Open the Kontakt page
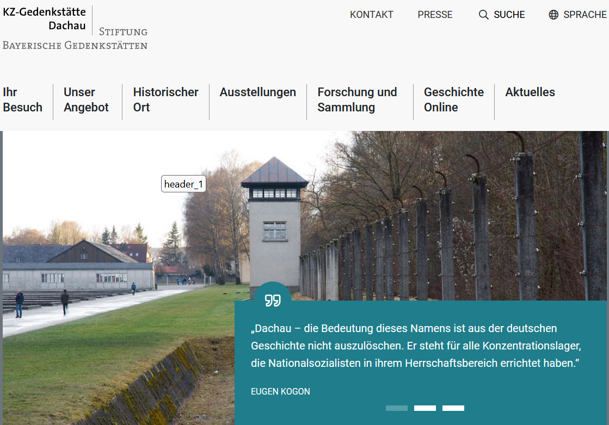Image resolution: width=609 pixels, height=425 pixels. [x=371, y=15]
